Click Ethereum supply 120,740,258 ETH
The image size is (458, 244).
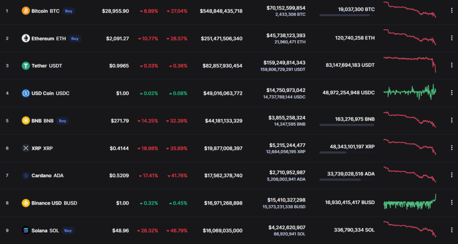355,38
